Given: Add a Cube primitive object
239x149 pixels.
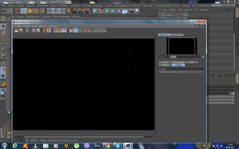Looking at the screenshot, I should (95, 11).
